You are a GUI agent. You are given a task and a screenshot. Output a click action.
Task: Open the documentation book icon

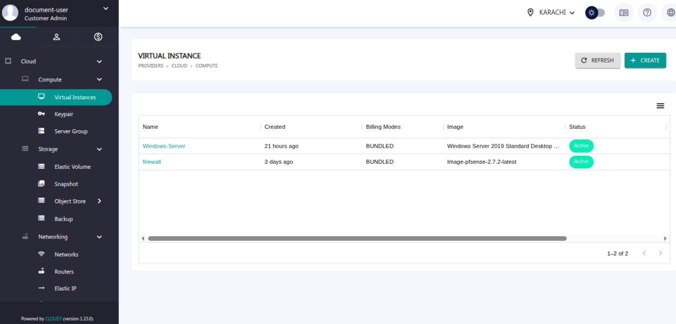(x=623, y=12)
